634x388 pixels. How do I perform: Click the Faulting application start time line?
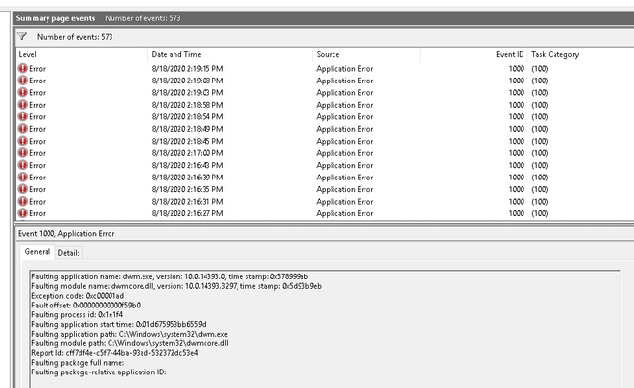pyautogui.click(x=118, y=325)
